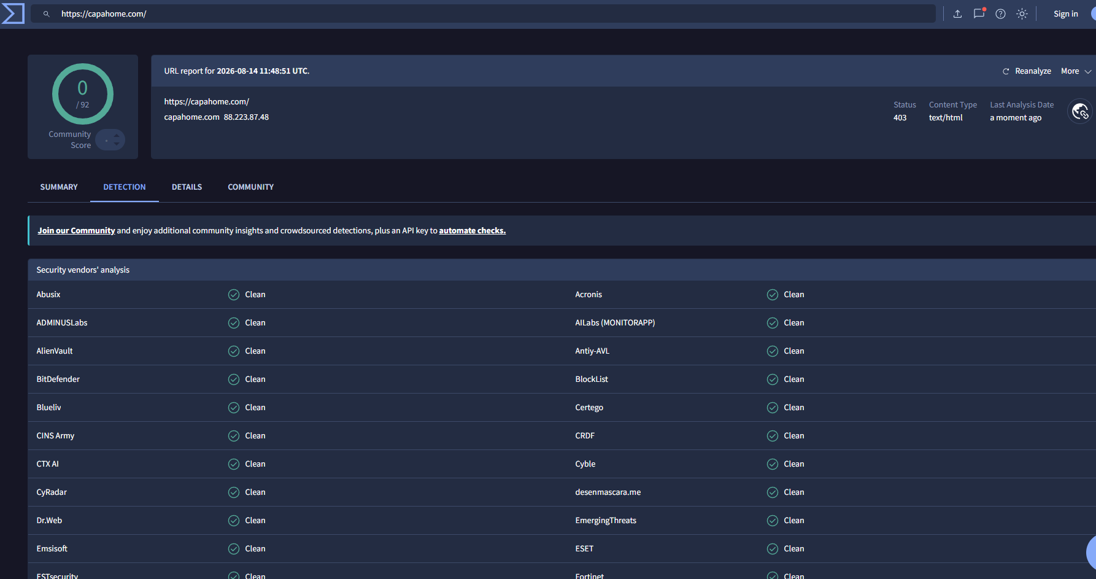
Task: Click the BitDefender clean check icon
Action: point(234,379)
